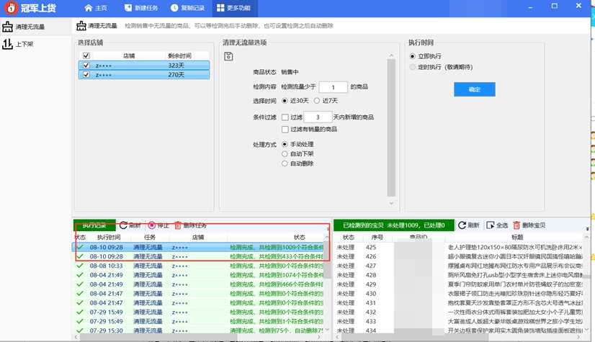Enable the 过滤有销量的商品 checkbox
Screen dimensions: 595x342
coord(286,129)
